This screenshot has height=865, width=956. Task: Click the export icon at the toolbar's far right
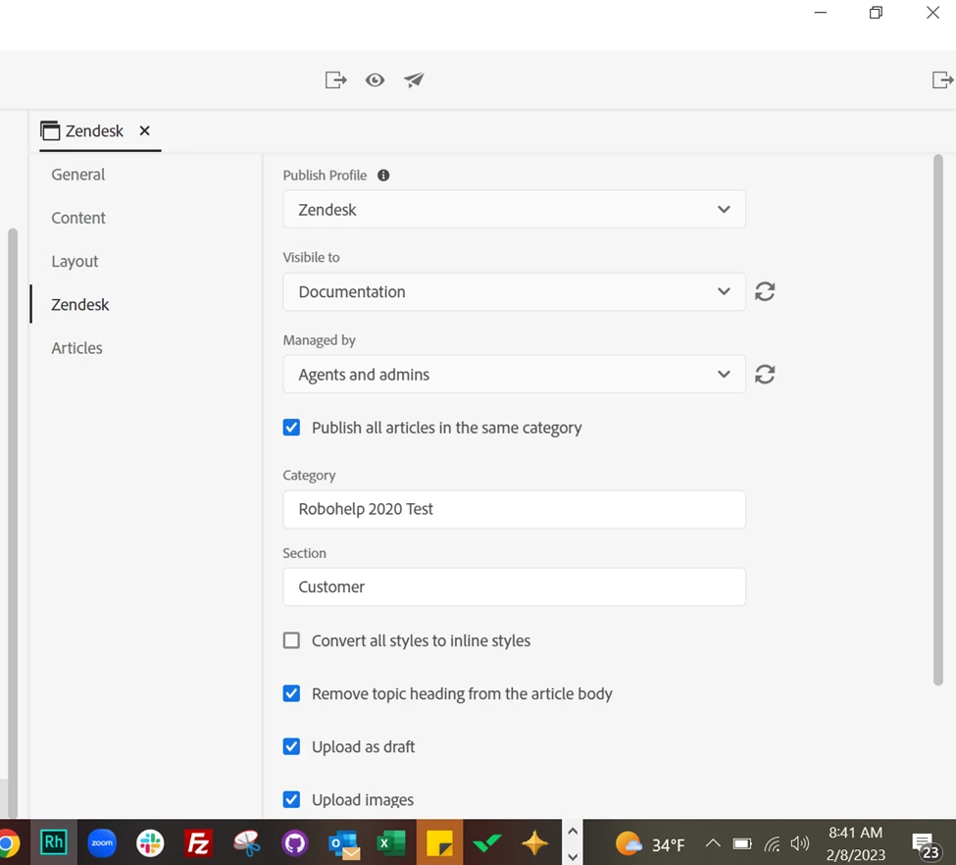click(x=943, y=79)
